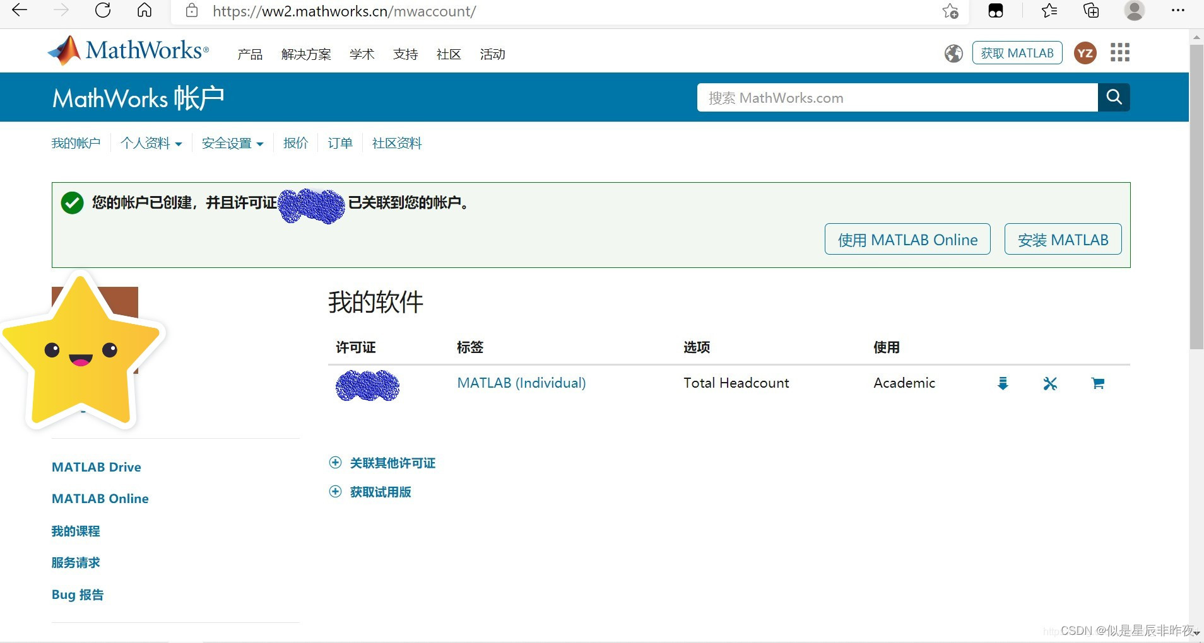
Task: Open MATLAB (Individual) license link
Action: (x=521, y=383)
